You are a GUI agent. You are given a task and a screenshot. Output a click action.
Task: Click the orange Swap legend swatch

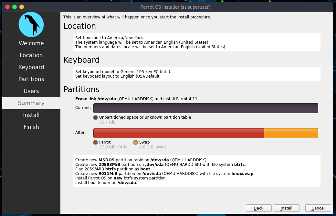coord(135,142)
